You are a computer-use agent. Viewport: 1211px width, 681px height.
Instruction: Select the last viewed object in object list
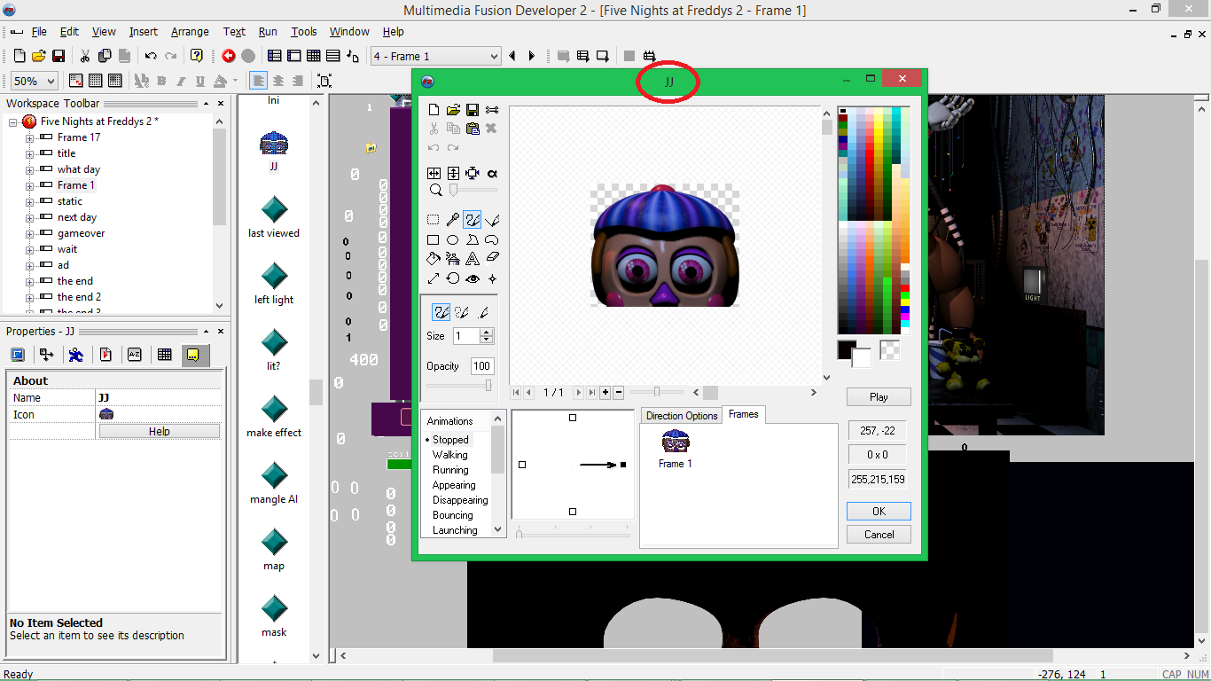pos(274,217)
